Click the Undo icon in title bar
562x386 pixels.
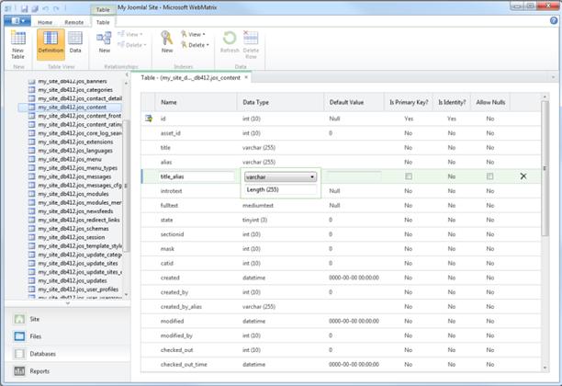(46, 8)
